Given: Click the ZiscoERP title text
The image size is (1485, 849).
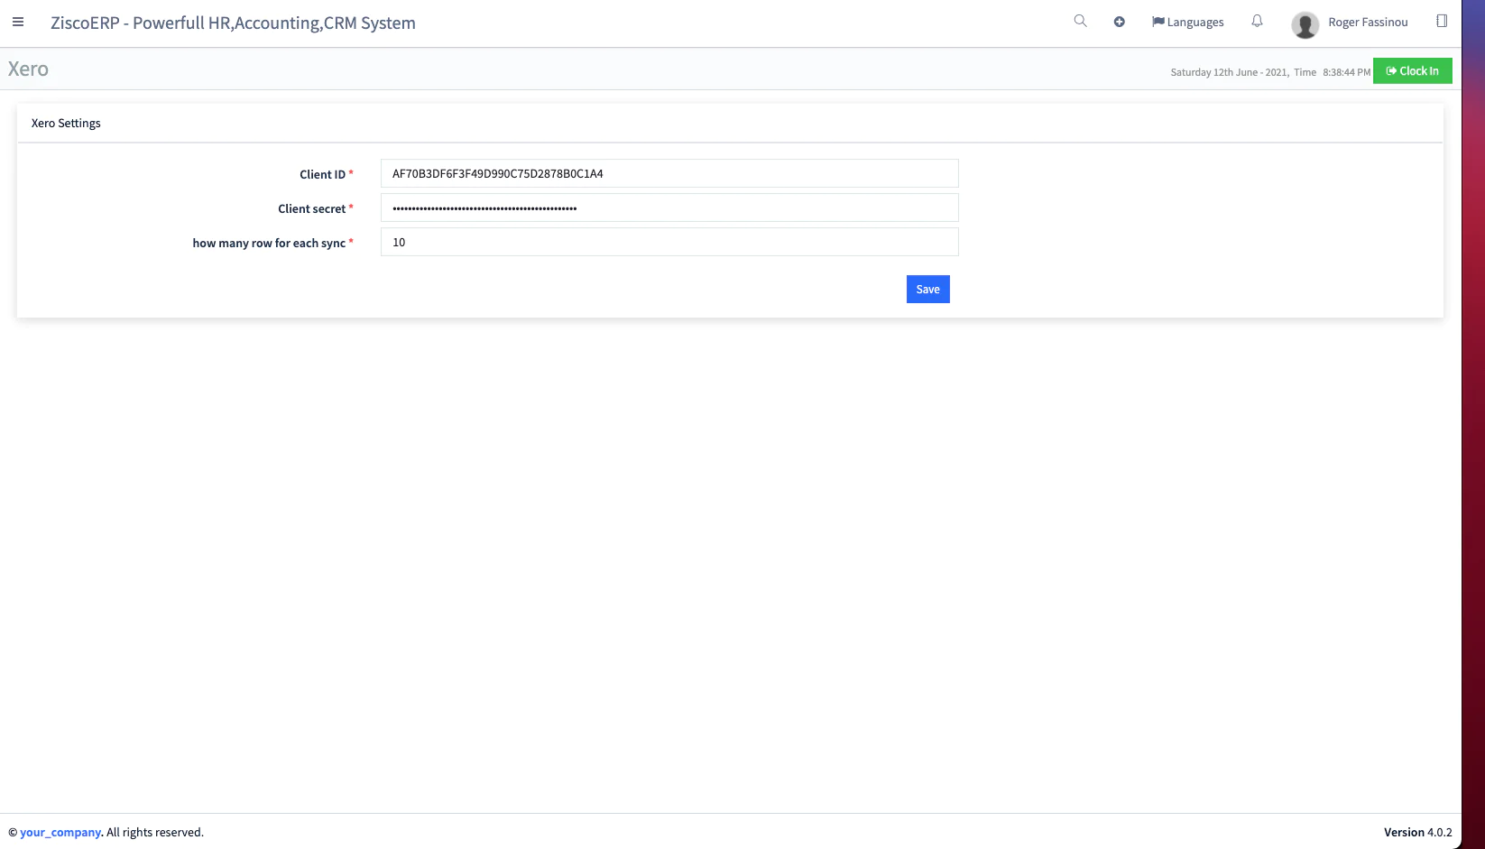Looking at the screenshot, I should pyautogui.click(x=233, y=23).
